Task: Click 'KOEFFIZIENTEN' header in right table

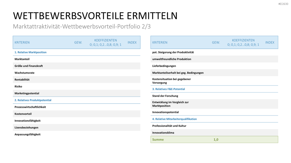Action: coord(243,40)
